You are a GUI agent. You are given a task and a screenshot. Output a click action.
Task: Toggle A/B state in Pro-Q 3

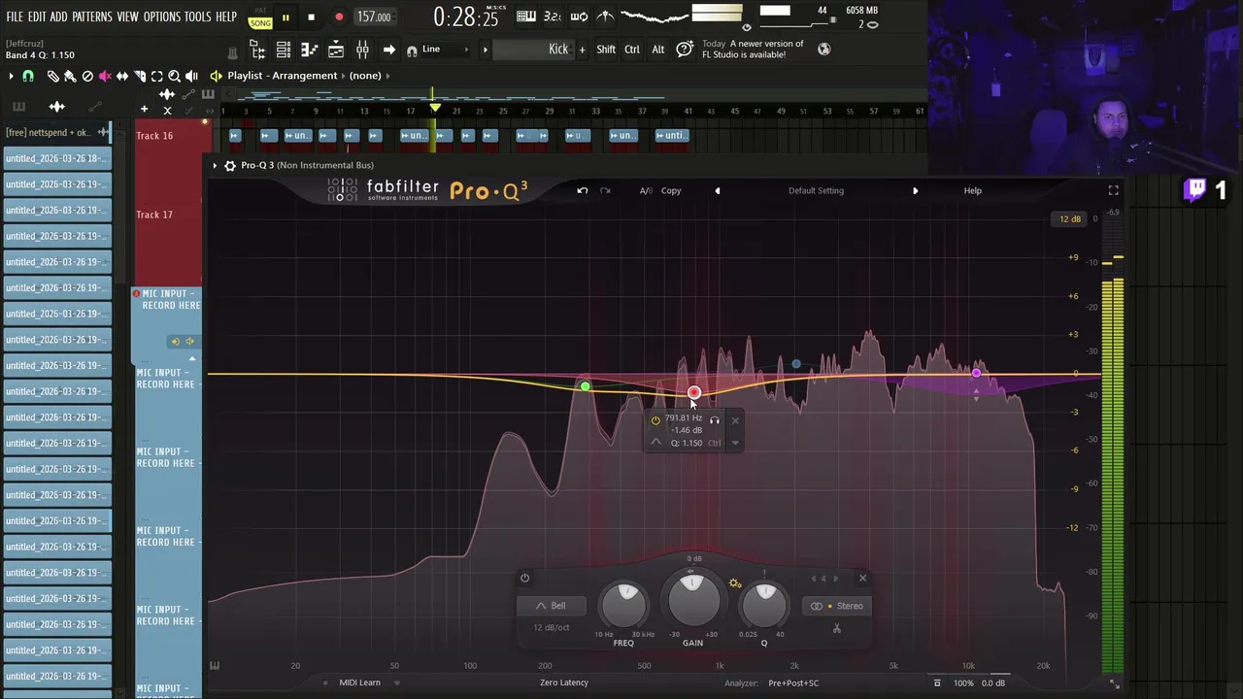645,190
